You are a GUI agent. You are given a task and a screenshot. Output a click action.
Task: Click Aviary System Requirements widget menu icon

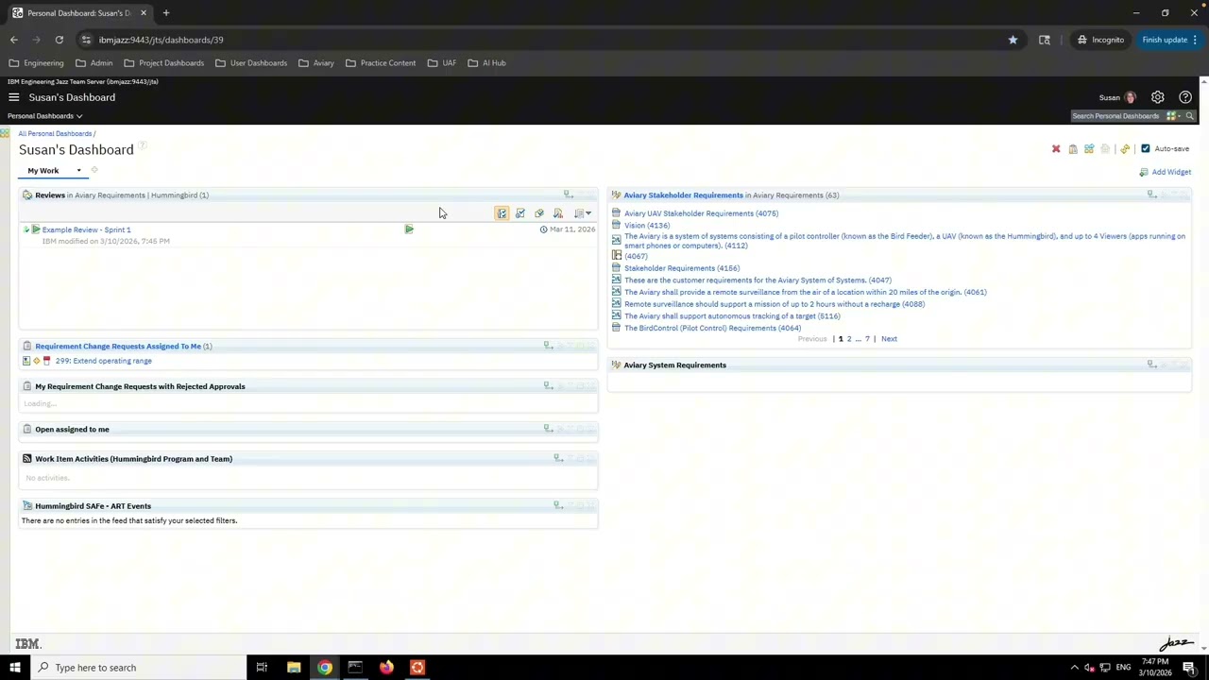click(1151, 365)
